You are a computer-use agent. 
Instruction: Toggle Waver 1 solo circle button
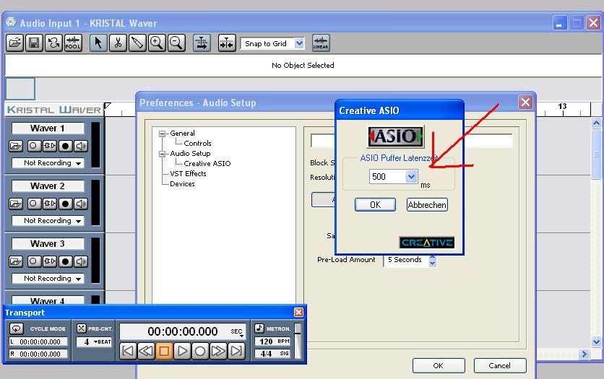click(33, 146)
